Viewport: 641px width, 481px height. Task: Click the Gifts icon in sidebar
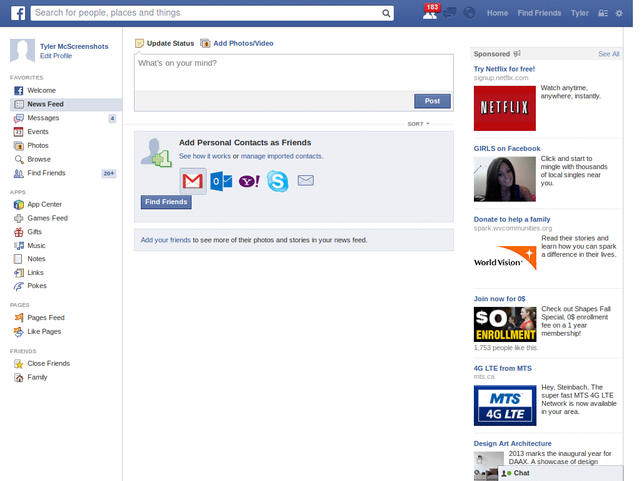[19, 232]
